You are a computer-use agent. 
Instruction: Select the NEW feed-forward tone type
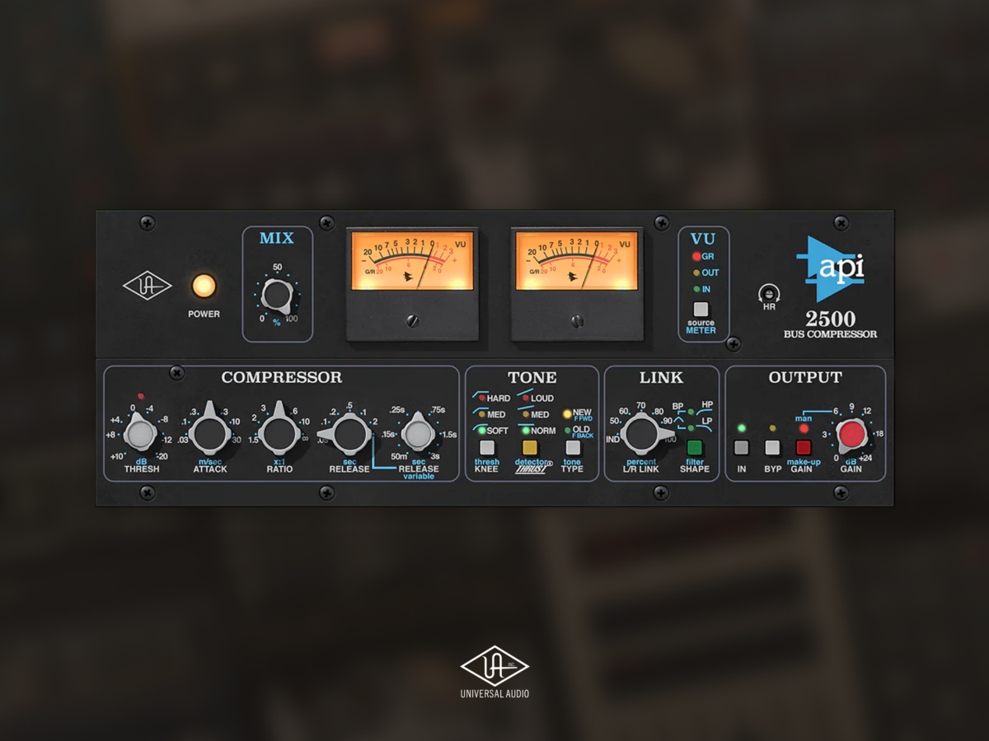pyautogui.click(x=579, y=414)
